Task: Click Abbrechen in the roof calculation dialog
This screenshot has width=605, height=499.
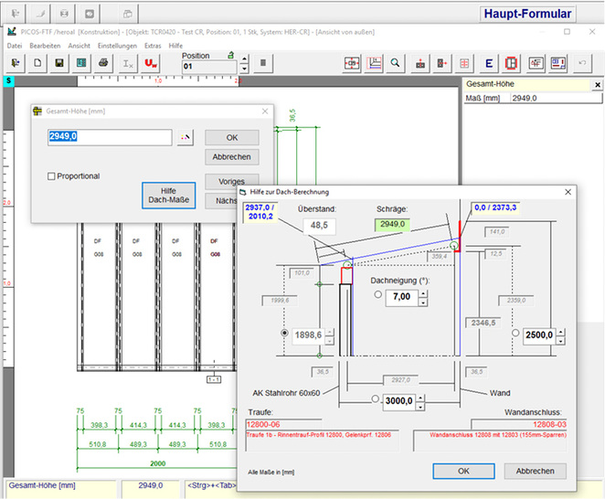Action: pyautogui.click(x=535, y=471)
